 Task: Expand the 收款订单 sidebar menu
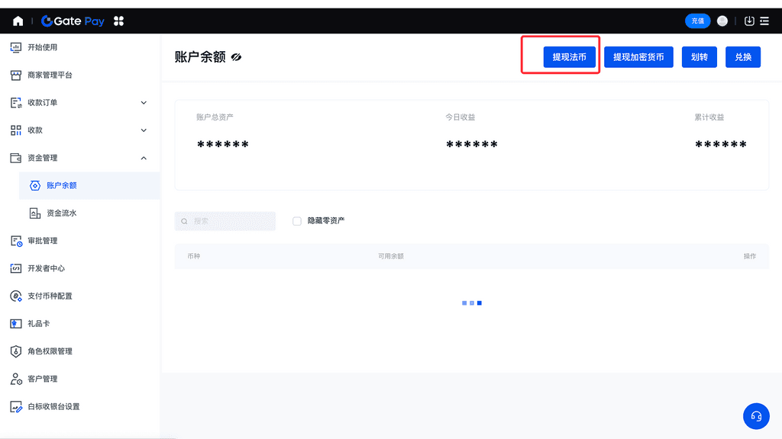(144, 103)
